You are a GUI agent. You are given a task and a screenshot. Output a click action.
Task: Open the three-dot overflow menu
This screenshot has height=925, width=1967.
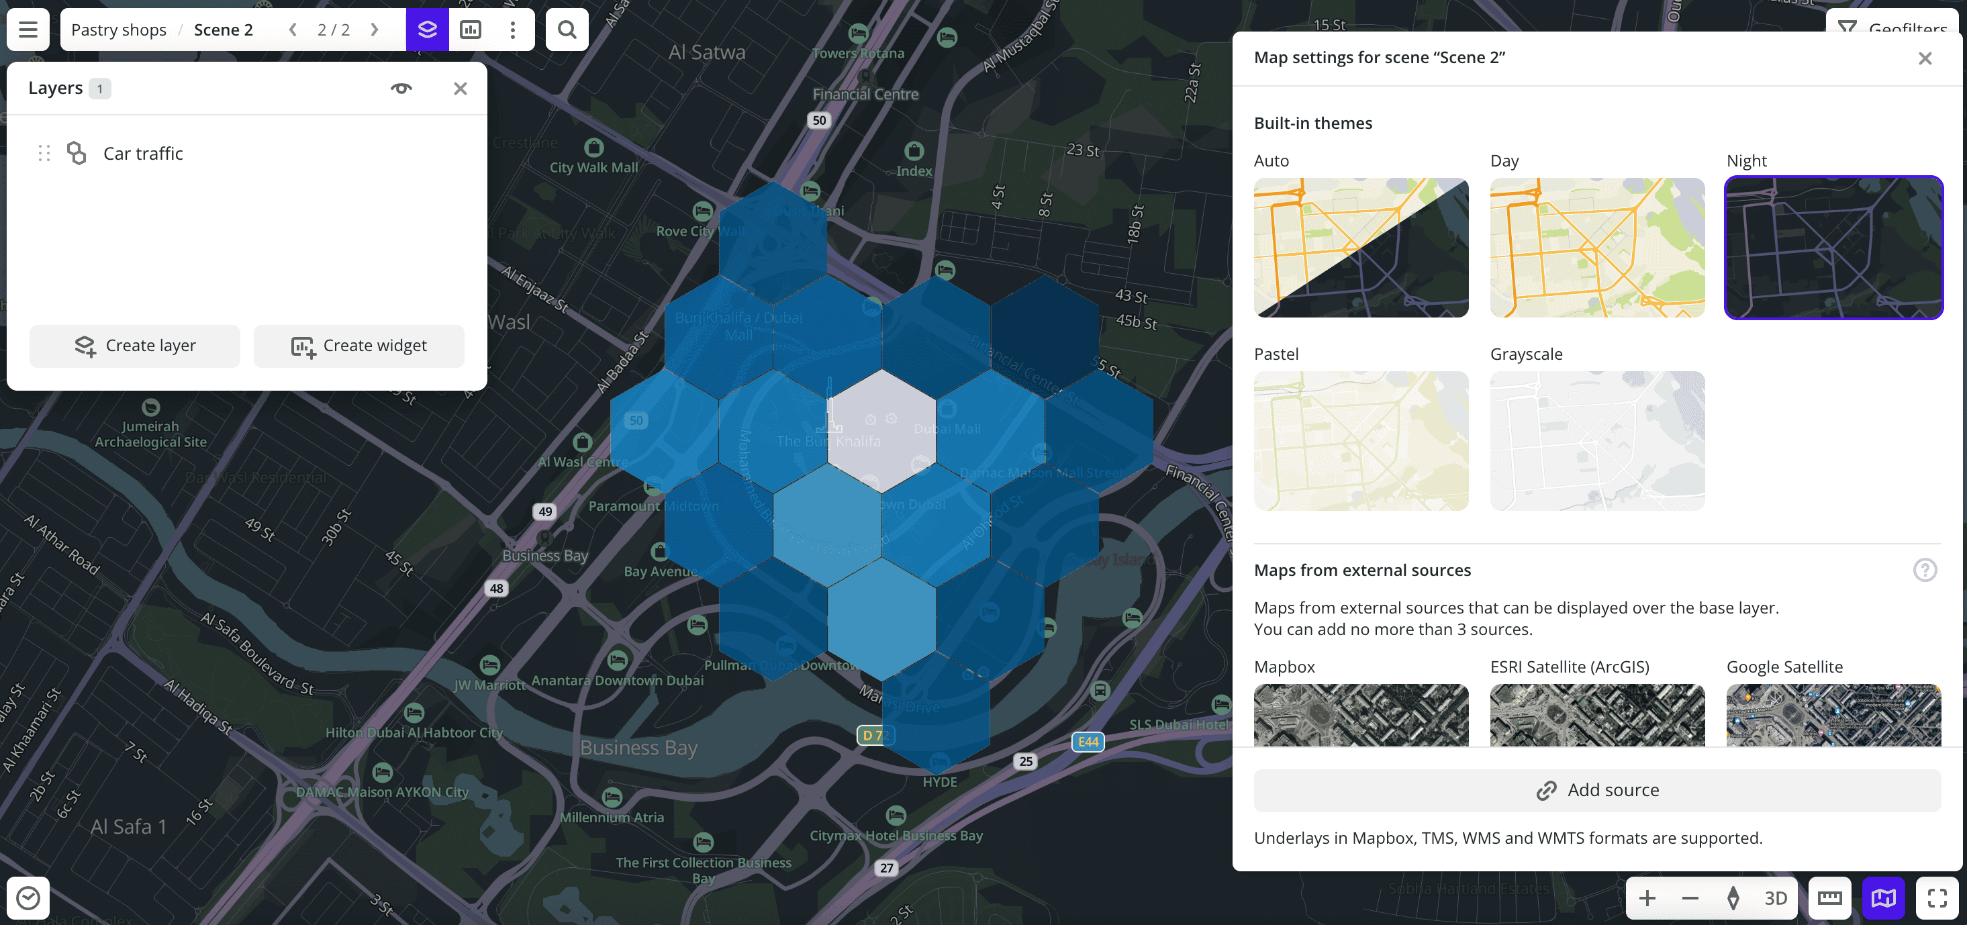click(512, 29)
